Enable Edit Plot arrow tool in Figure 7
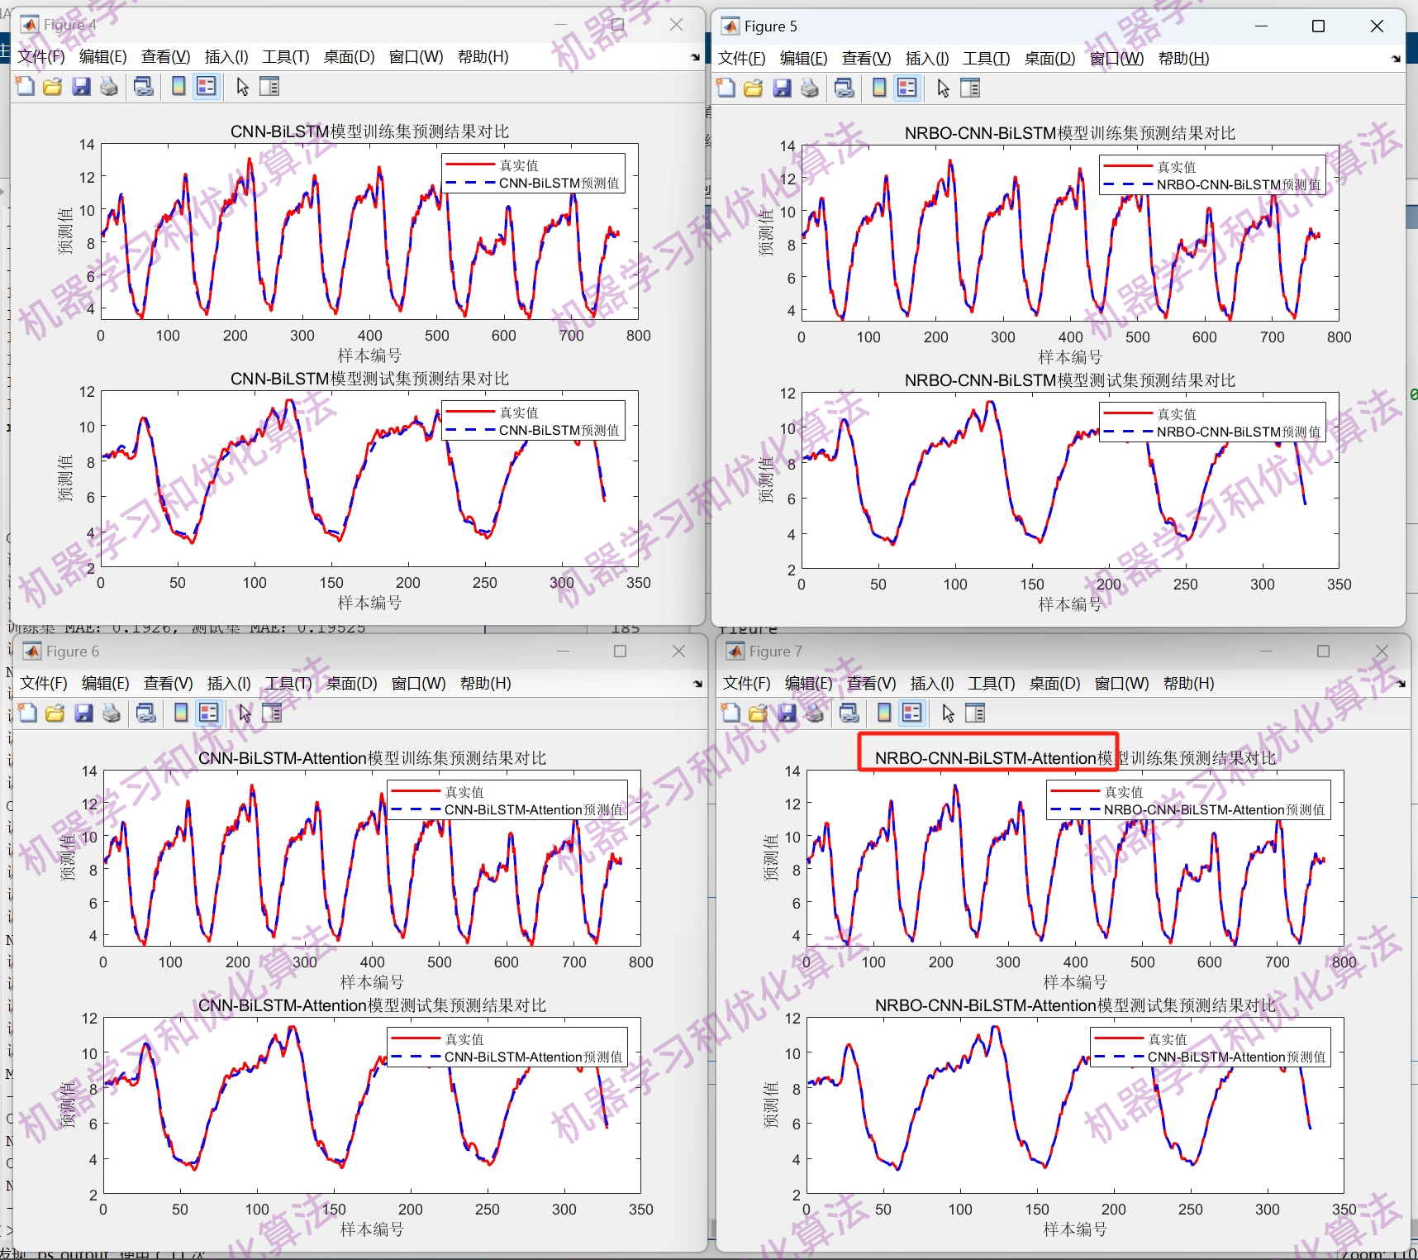 (948, 713)
